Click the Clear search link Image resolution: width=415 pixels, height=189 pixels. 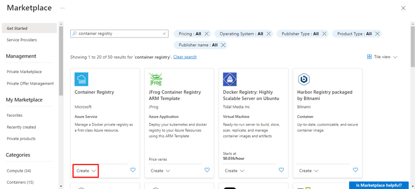pos(185,57)
